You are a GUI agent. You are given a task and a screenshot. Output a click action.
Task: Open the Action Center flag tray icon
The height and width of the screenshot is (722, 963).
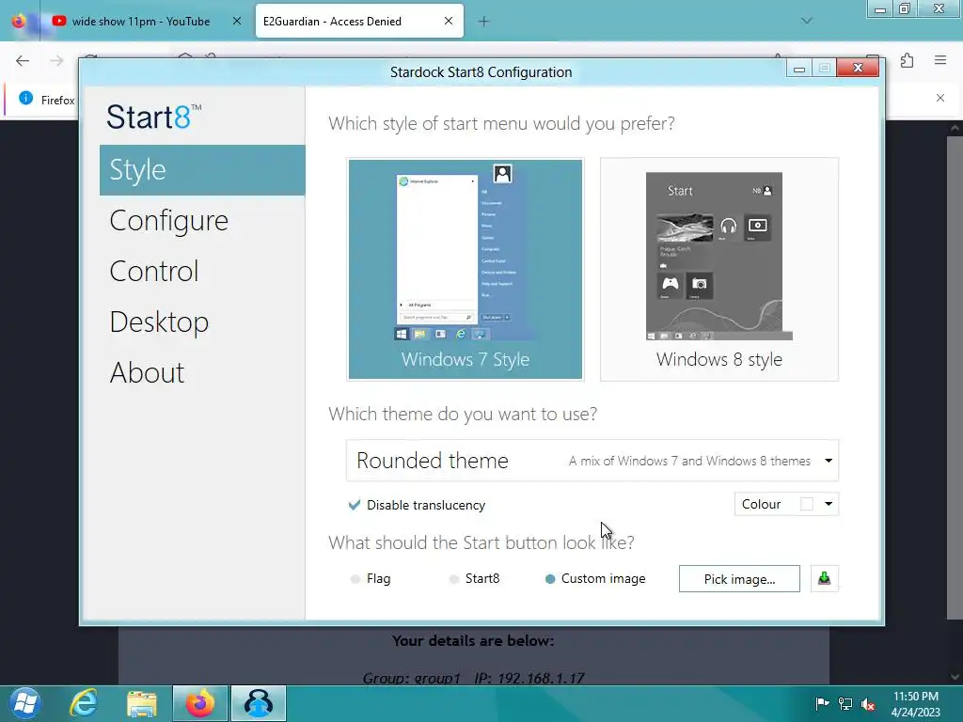pos(822,703)
